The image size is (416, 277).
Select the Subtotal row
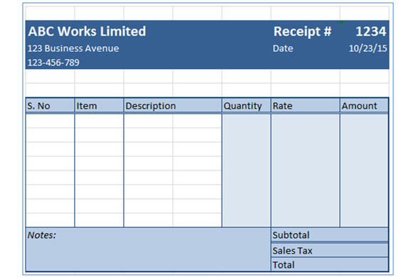coord(330,235)
